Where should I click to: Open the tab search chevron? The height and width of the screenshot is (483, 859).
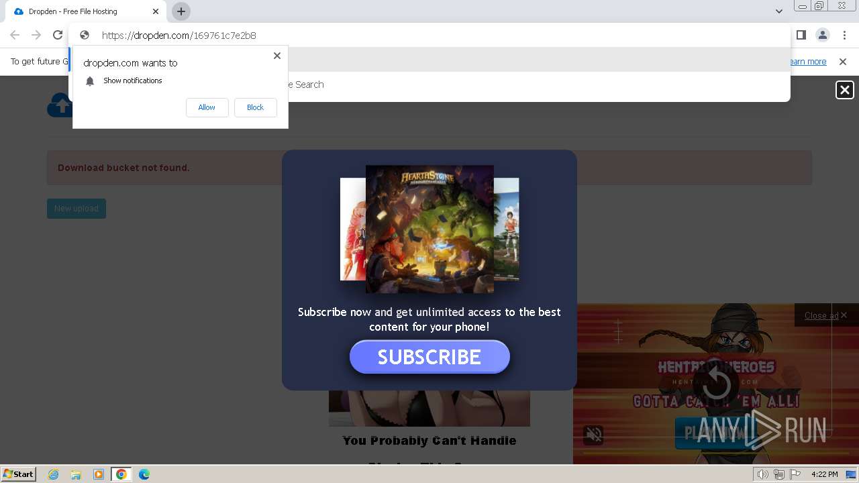(x=778, y=11)
